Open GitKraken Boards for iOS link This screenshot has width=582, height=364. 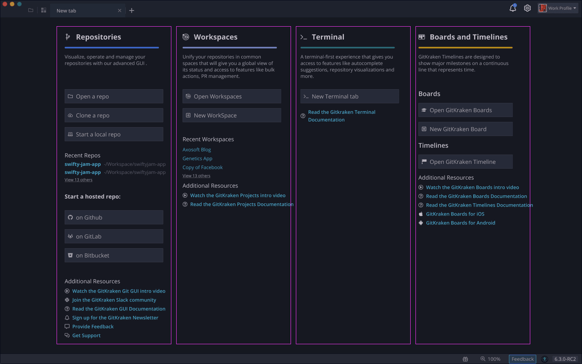(455, 214)
